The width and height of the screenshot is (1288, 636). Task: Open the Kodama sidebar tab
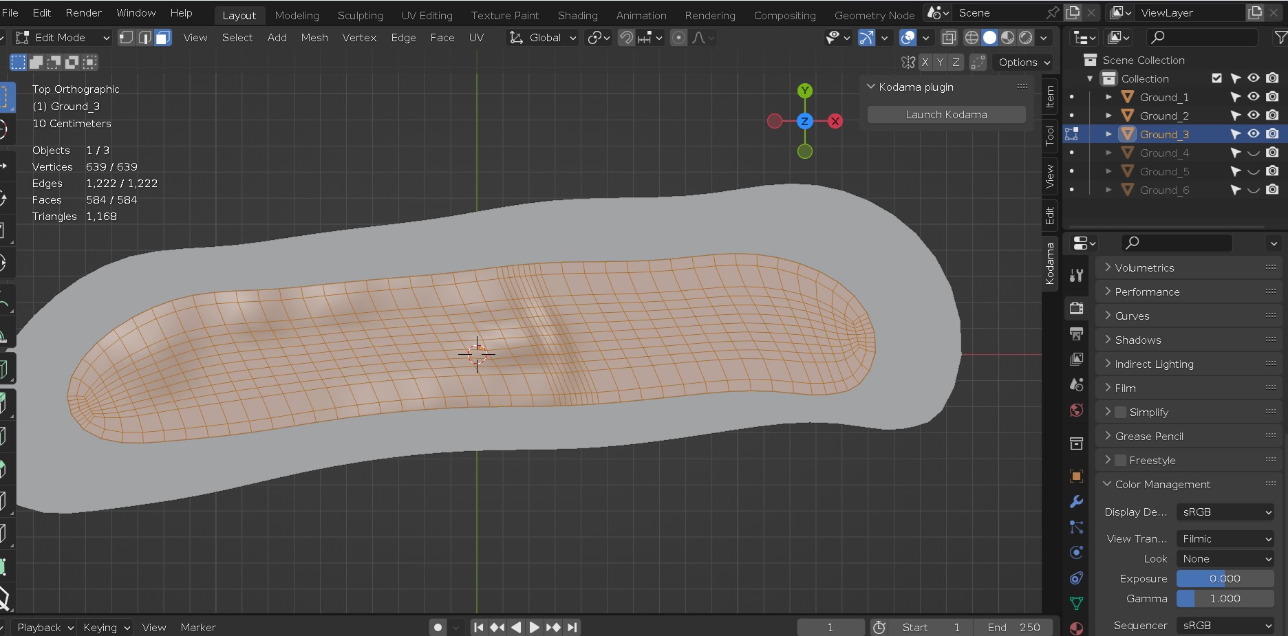(x=1050, y=263)
